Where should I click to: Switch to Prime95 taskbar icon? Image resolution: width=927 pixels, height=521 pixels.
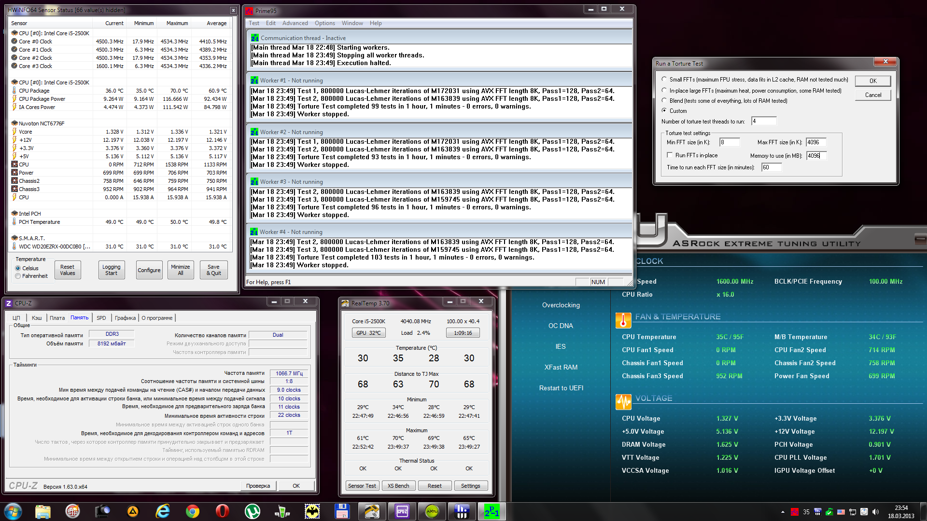(492, 511)
